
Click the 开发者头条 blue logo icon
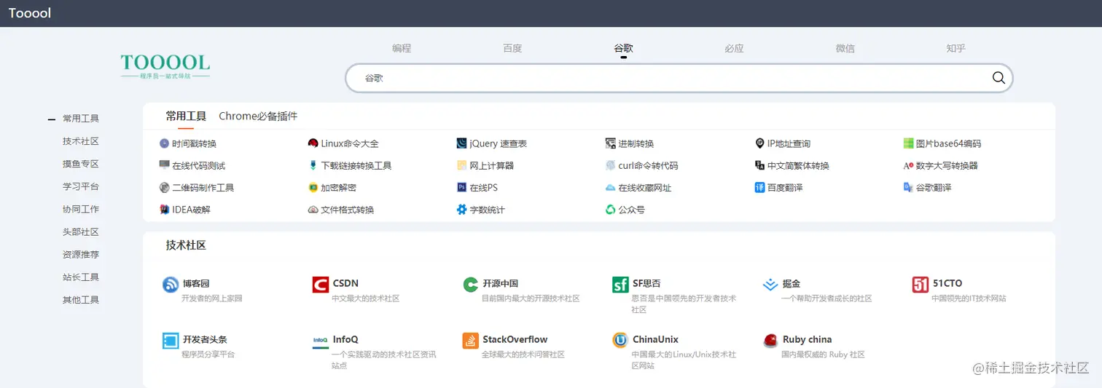tap(171, 341)
